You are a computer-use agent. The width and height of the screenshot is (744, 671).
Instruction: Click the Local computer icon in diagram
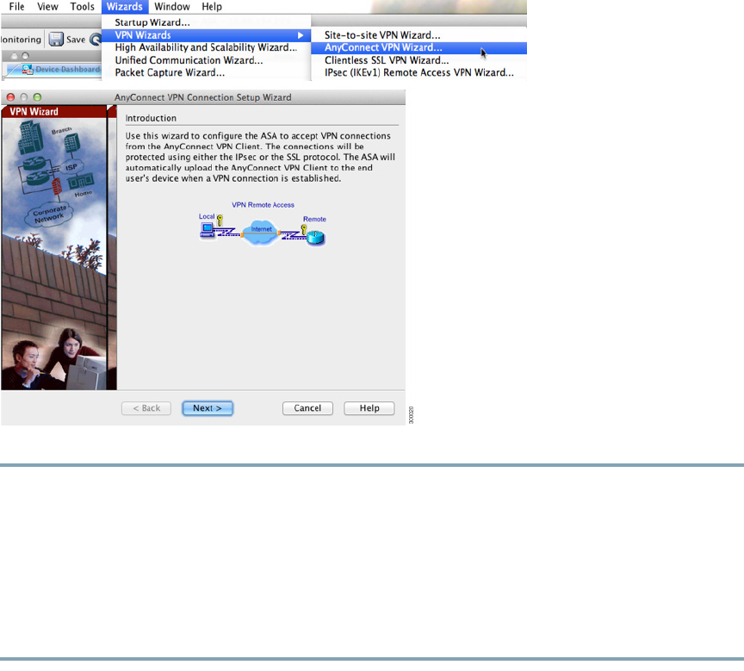[x=207, y=230]
